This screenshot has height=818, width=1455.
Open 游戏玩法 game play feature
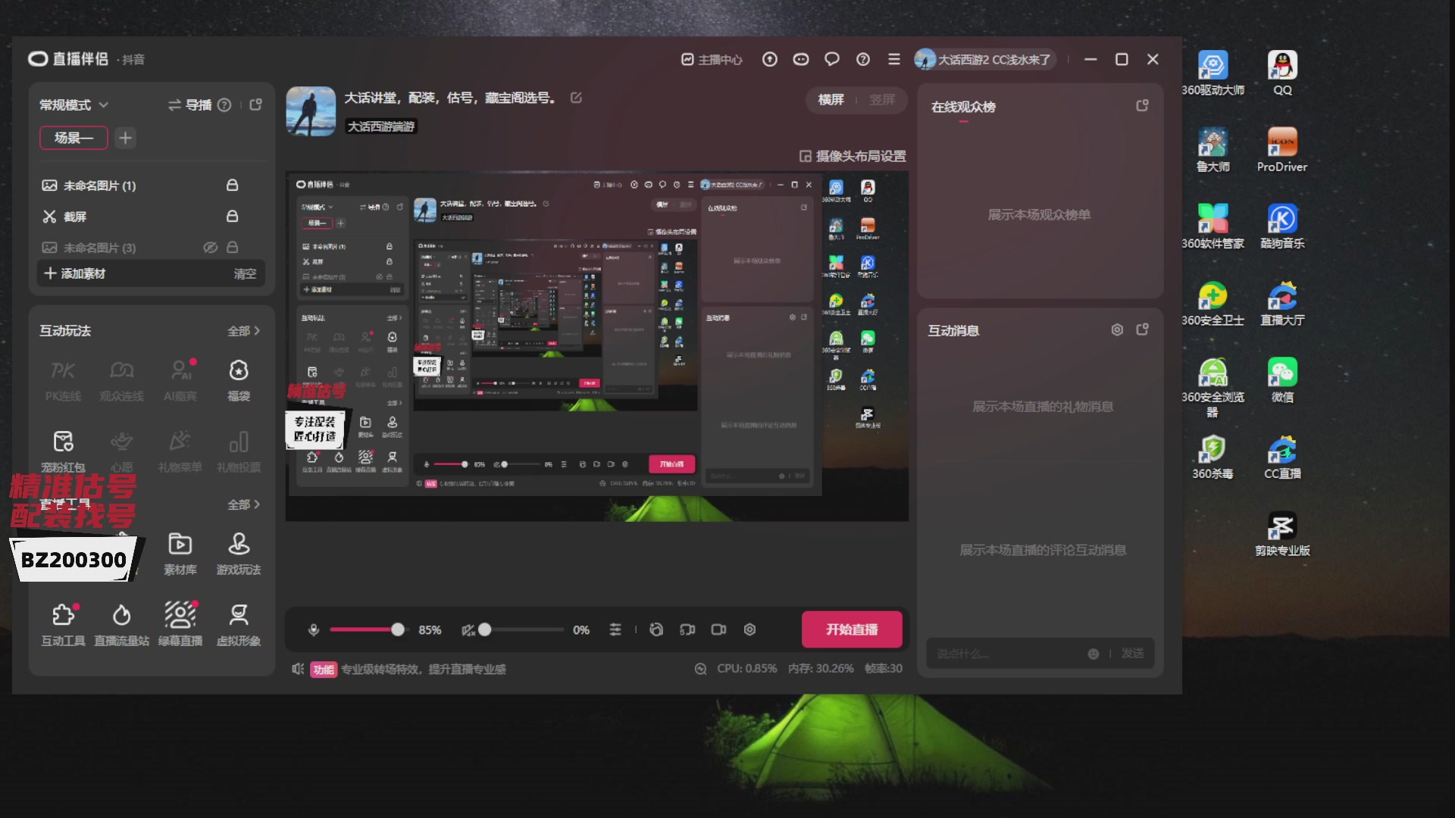click(x=239, y=545)
